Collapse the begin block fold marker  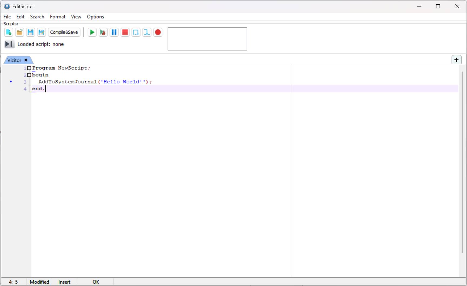click(29, 75)
